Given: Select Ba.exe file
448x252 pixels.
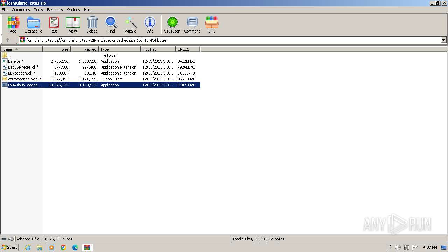Looking at the screenshot, I should point(100,61).
